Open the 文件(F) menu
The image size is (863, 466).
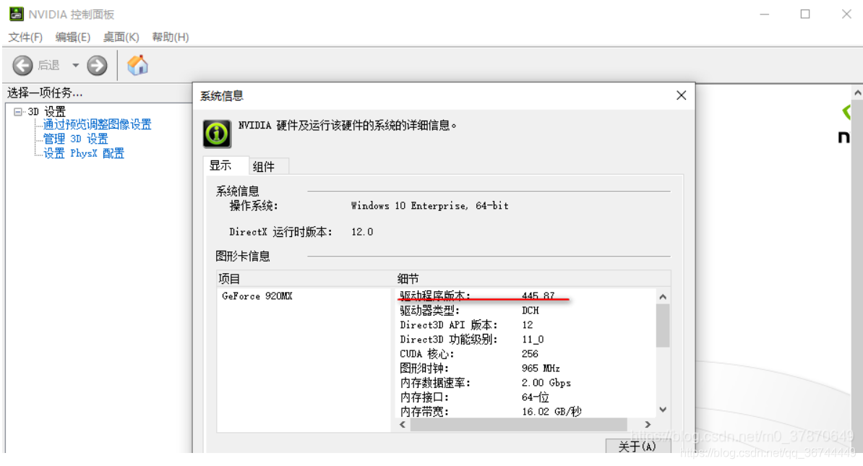[x=26, y=37]
